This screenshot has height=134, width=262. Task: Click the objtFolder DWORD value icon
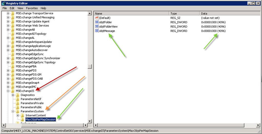point(97,22)
